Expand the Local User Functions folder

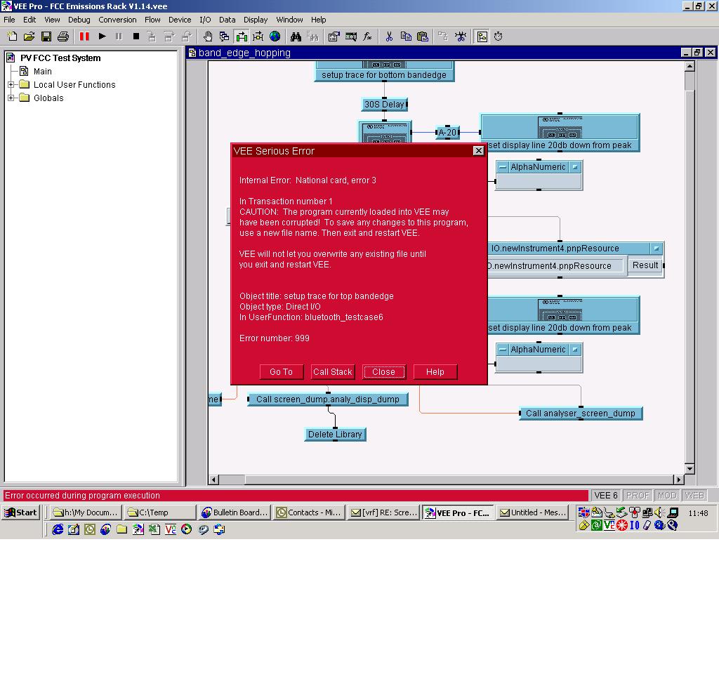pos(11,85)
